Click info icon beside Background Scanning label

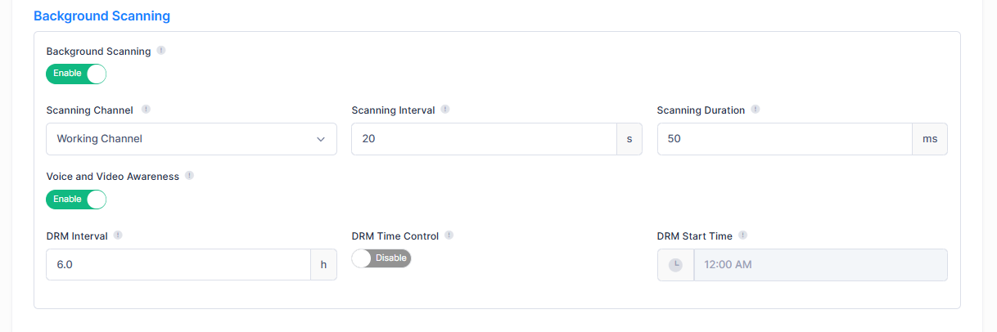click(x=161, y=51)
